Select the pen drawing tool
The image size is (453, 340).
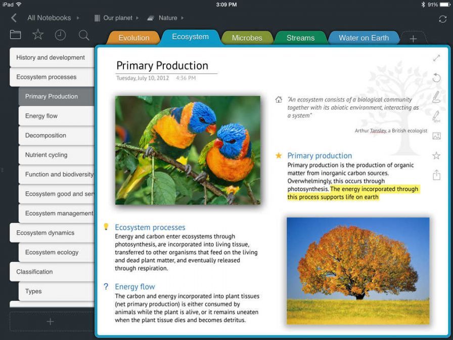tap(436, 97)
